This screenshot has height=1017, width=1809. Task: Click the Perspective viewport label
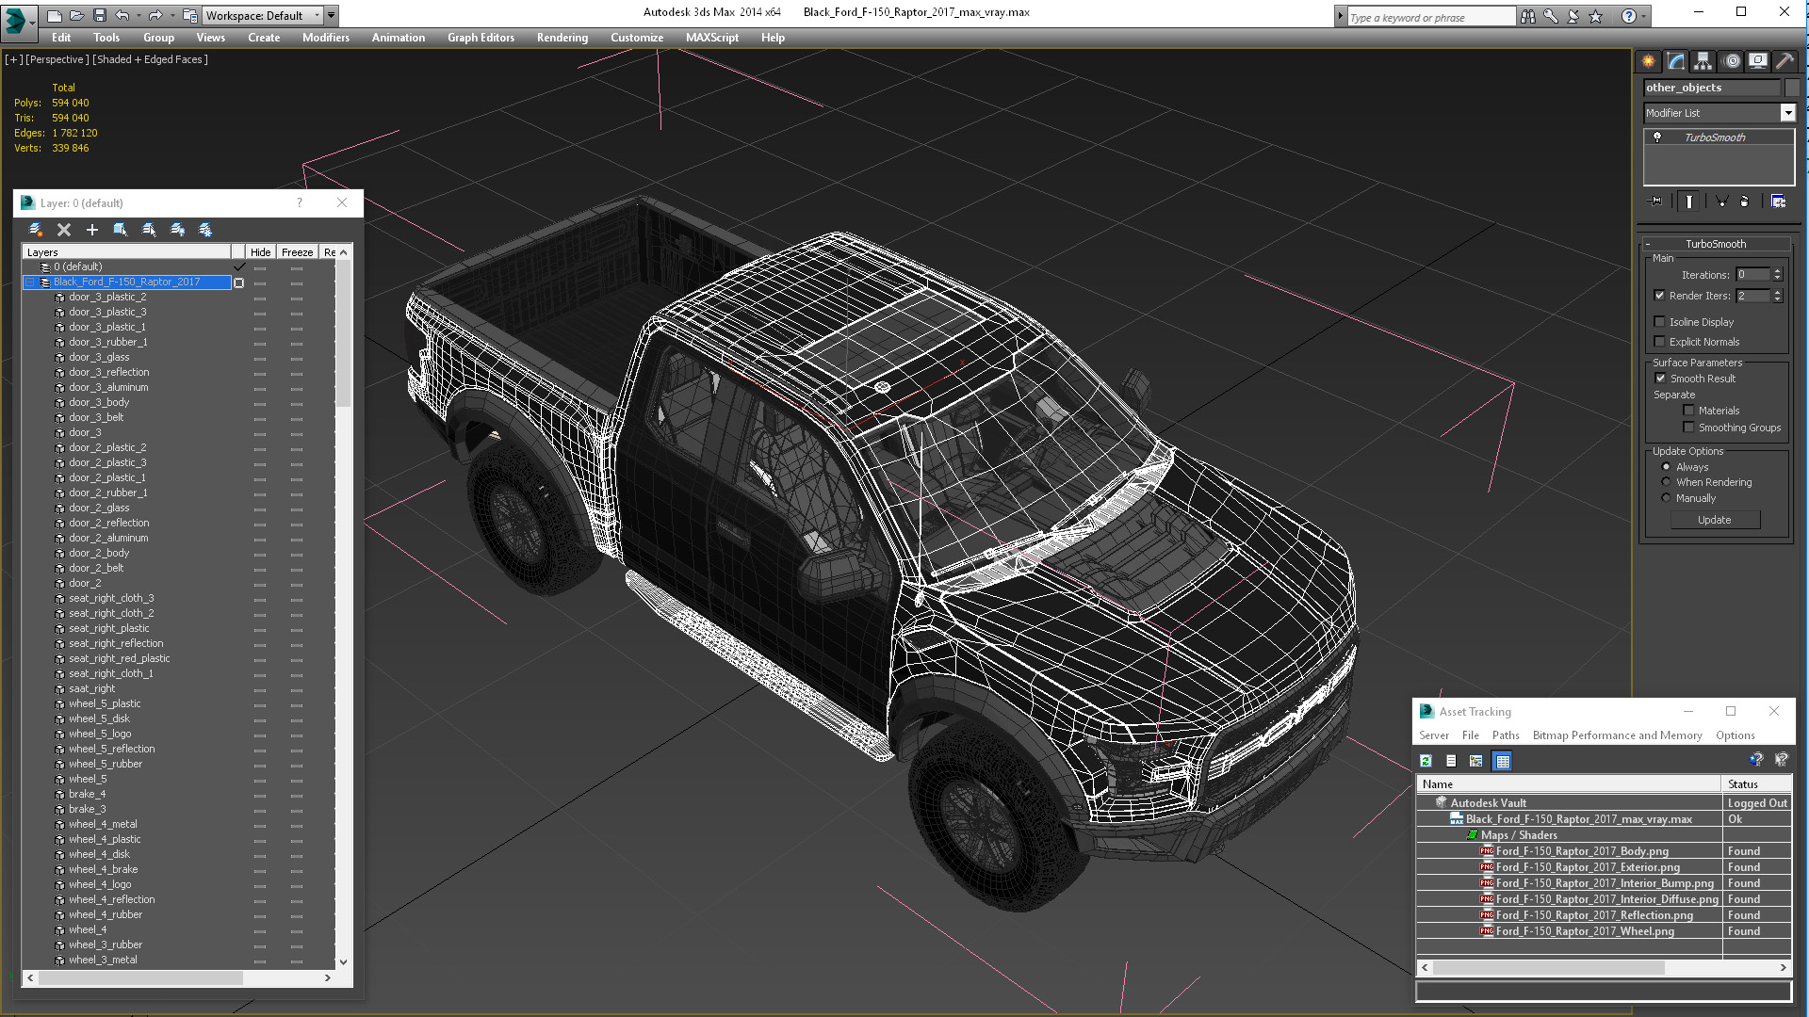pyautogui.click(x=57, y=59)
